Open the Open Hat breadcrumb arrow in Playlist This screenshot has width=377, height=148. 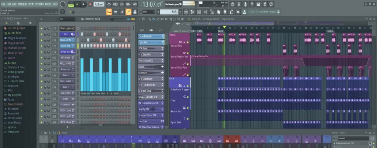pyautogui.click(x=236, y=19)
